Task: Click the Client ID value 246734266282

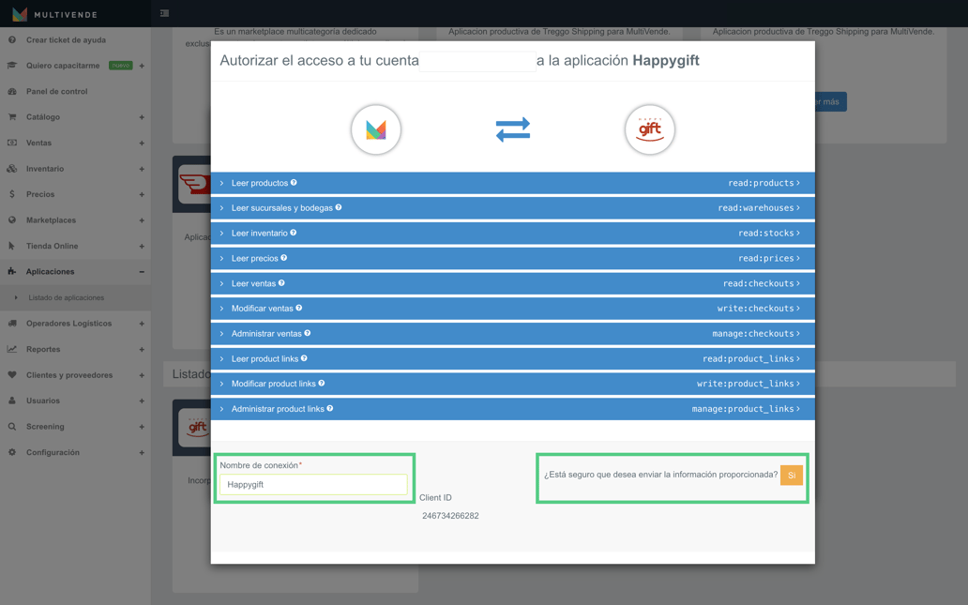Action: (450, 516)
